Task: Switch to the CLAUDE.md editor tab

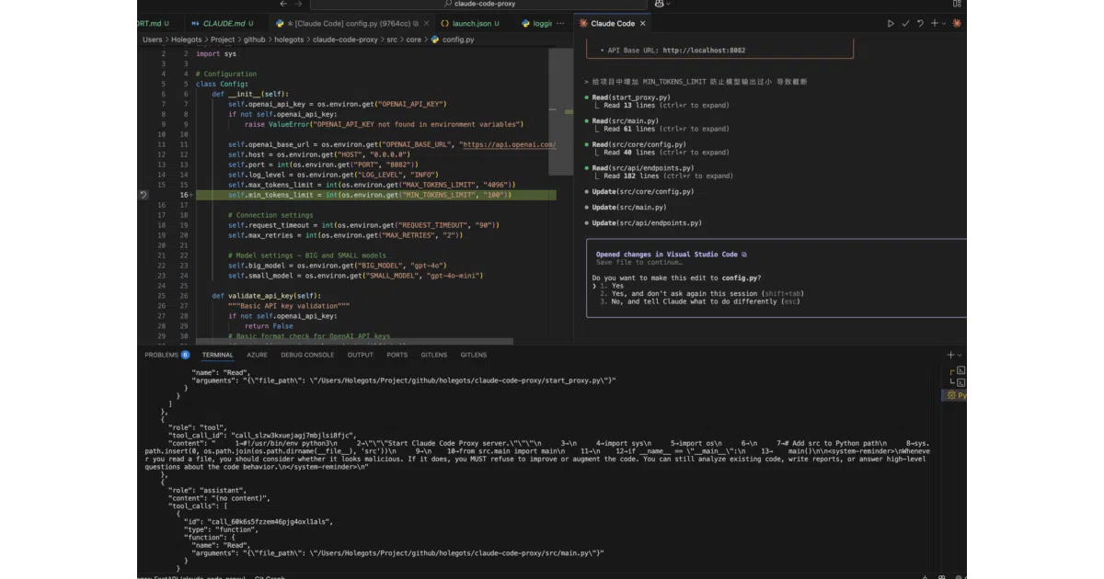Action: tap(224, 23)
